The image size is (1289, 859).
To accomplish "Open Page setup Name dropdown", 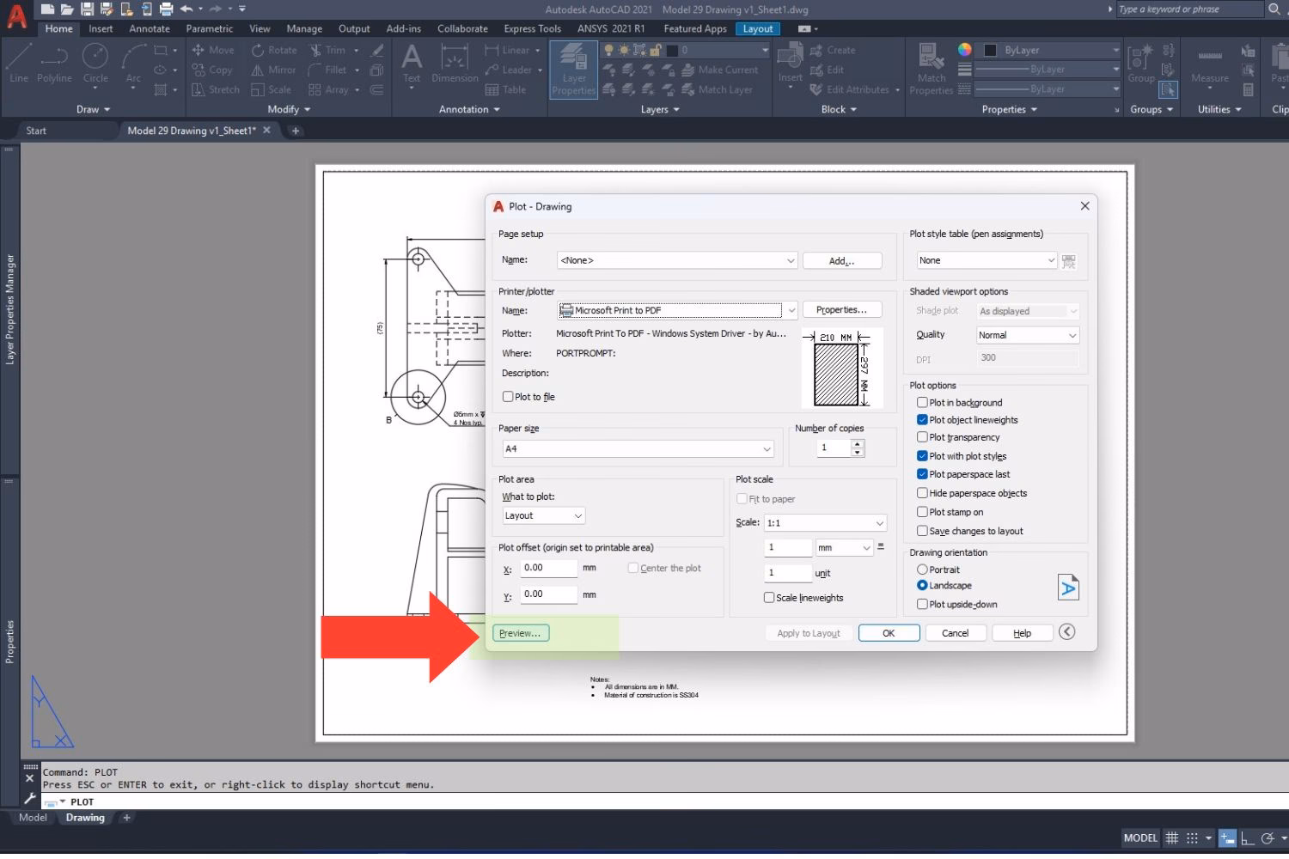I will [x=677, y=260].
